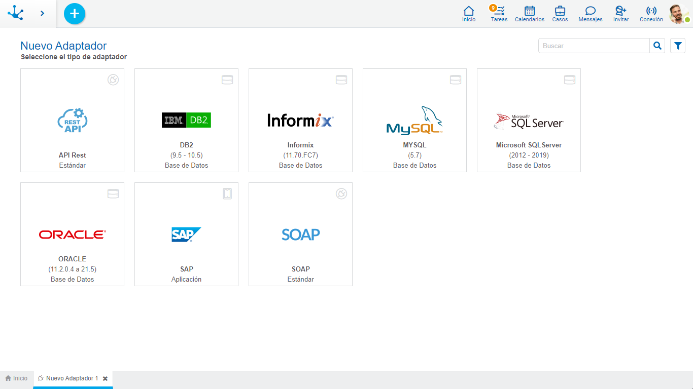Click the API Rest card title
Viewport: 693px width, 389px height.
point(73,155)
